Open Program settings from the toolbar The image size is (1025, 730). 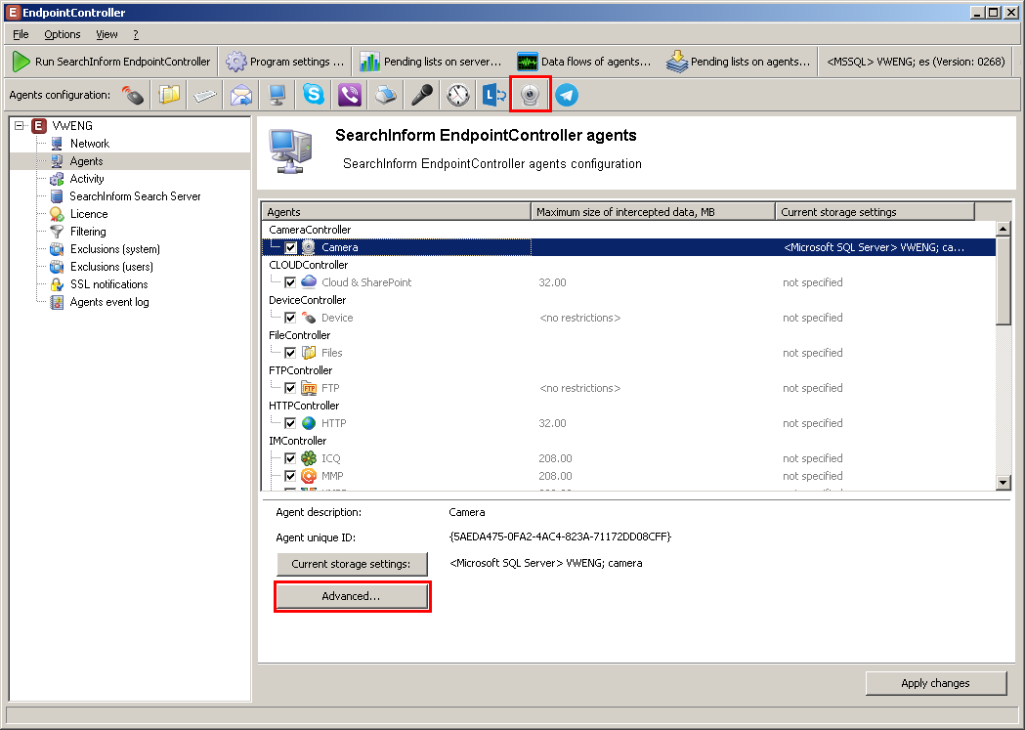(x=285, y=62)
